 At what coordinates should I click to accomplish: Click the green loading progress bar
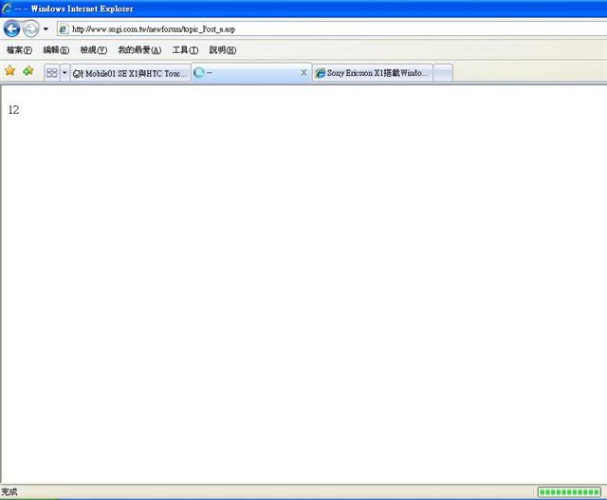click(569, 491)
